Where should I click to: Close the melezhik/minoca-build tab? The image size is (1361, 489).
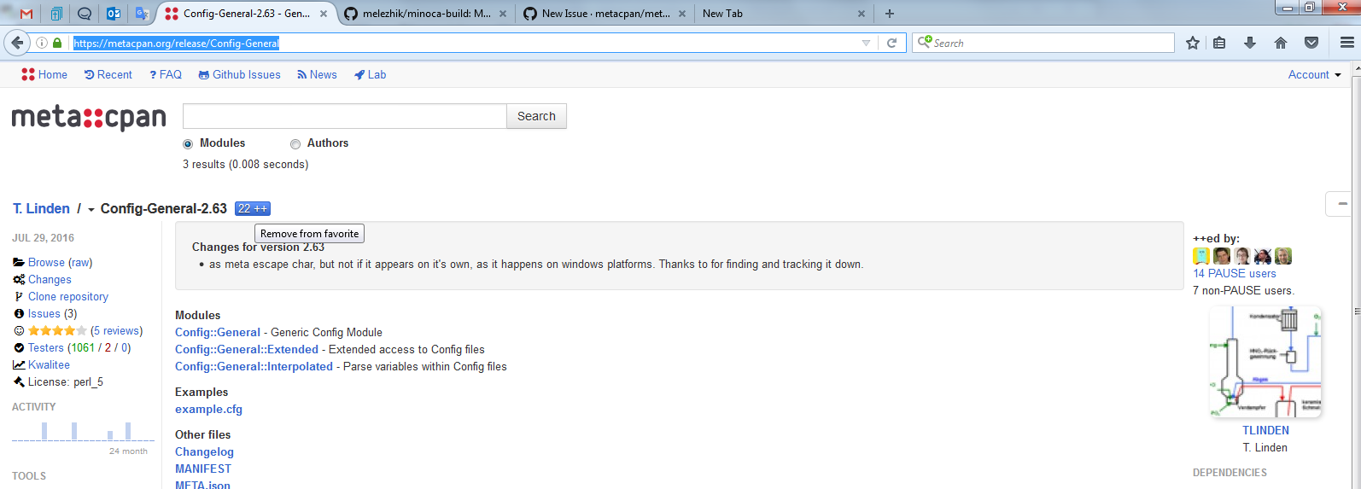[x=503, y=14]
